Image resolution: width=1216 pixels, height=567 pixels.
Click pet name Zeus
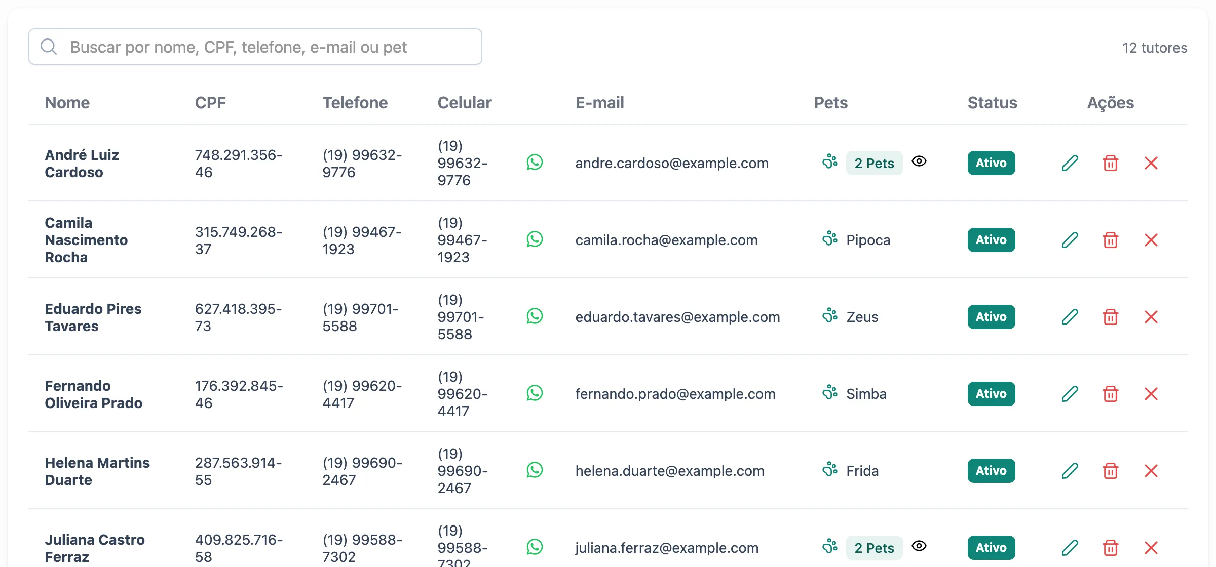pos(862,317)
